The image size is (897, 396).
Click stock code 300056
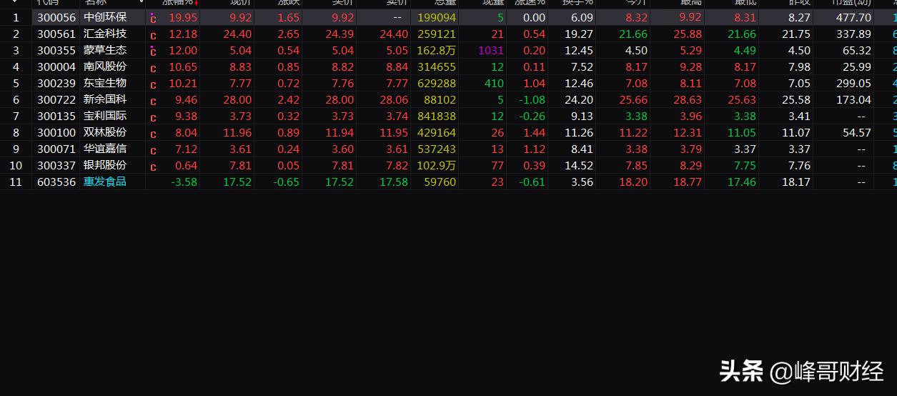56,17
